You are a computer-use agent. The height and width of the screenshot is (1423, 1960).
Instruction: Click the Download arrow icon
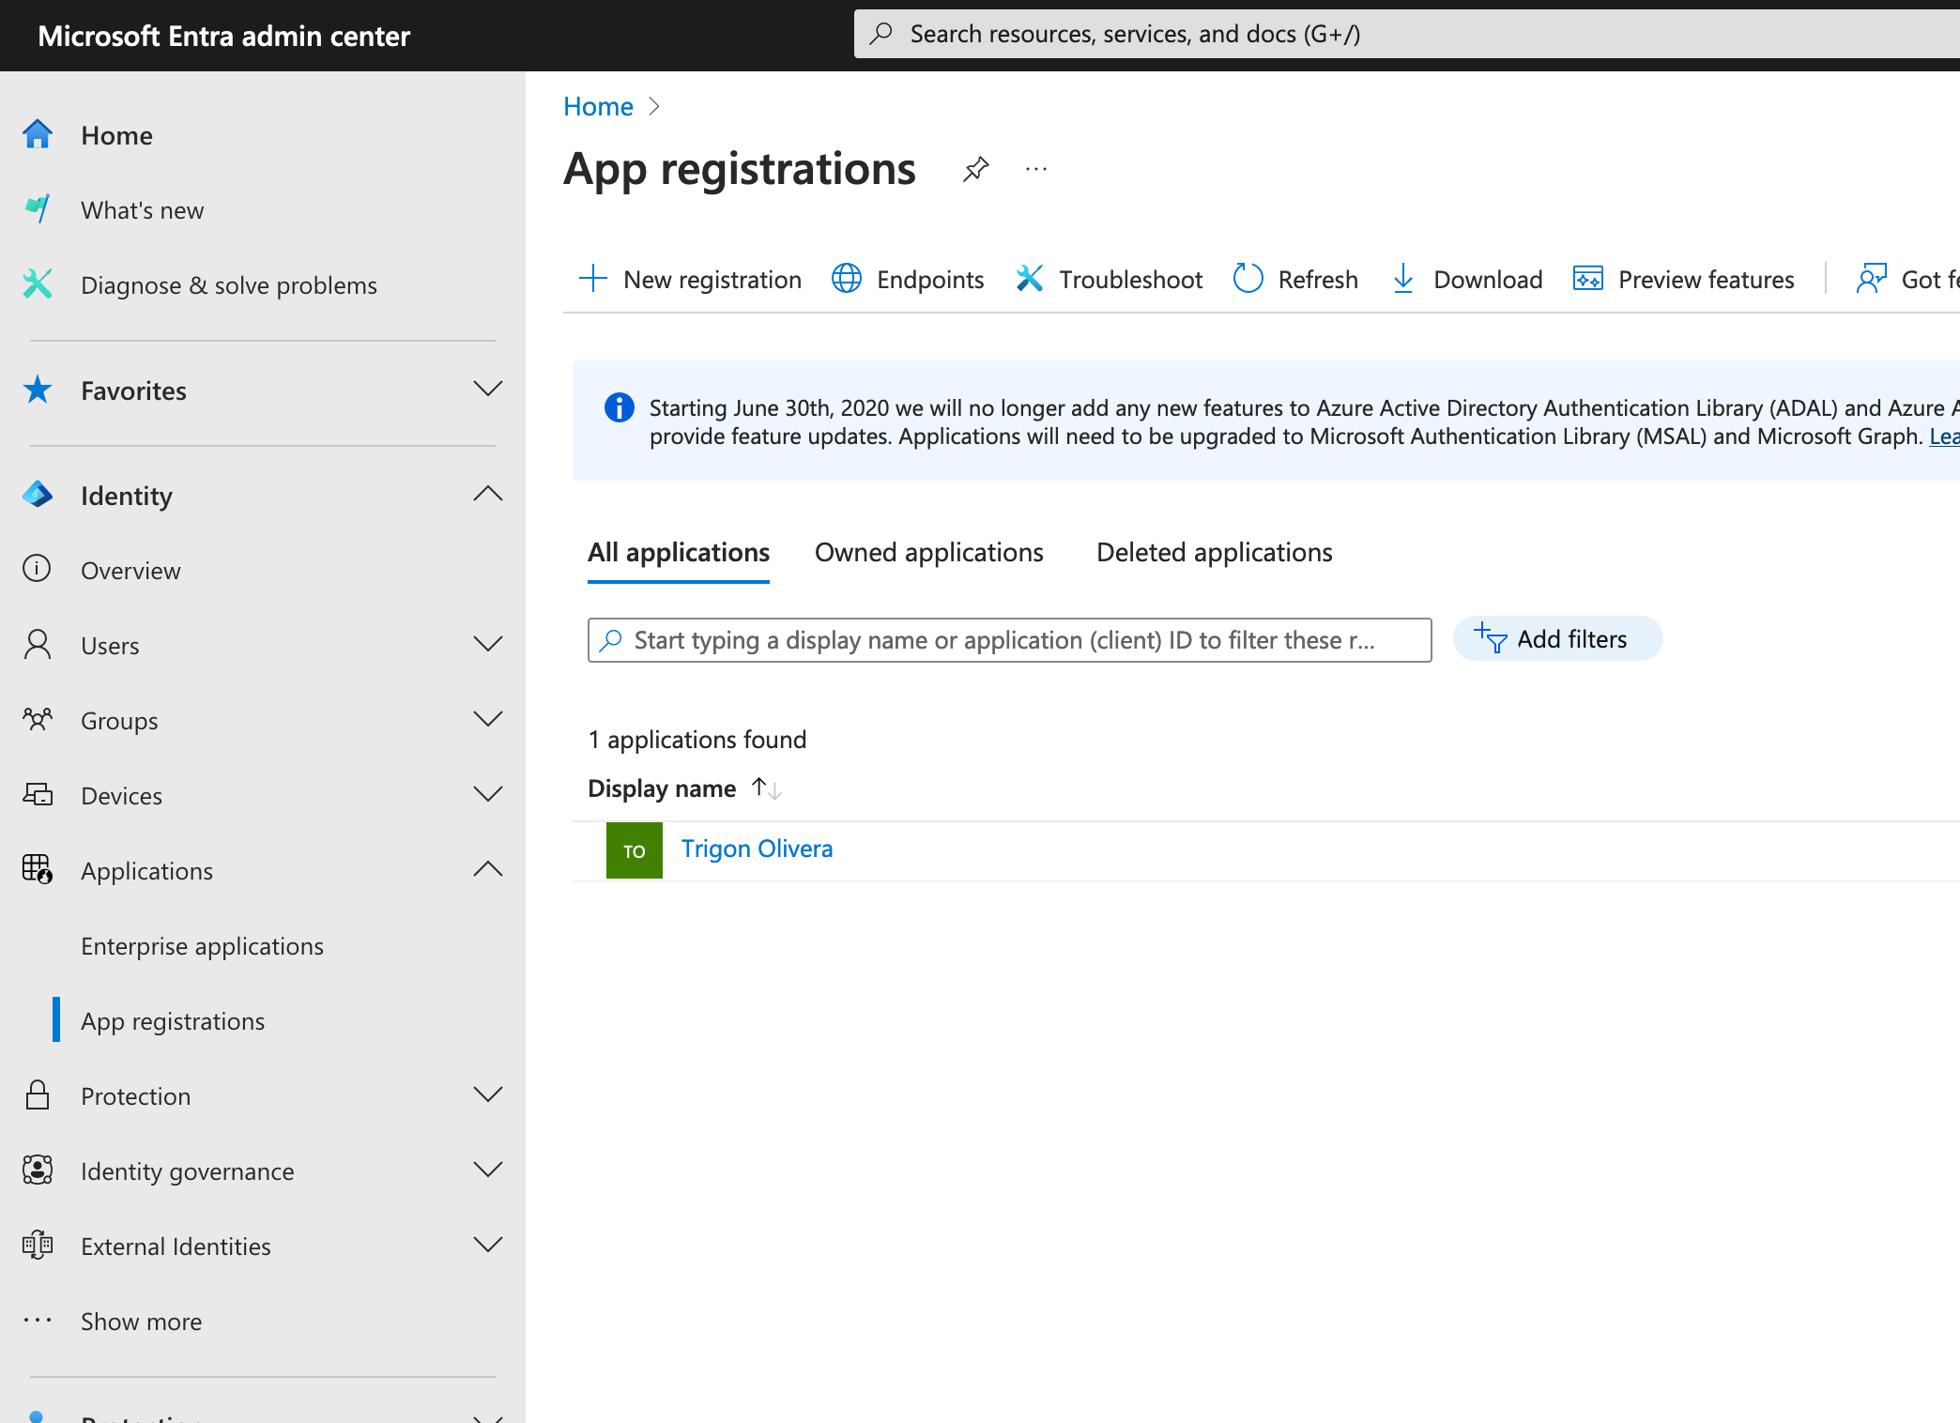pos(1403,279)
